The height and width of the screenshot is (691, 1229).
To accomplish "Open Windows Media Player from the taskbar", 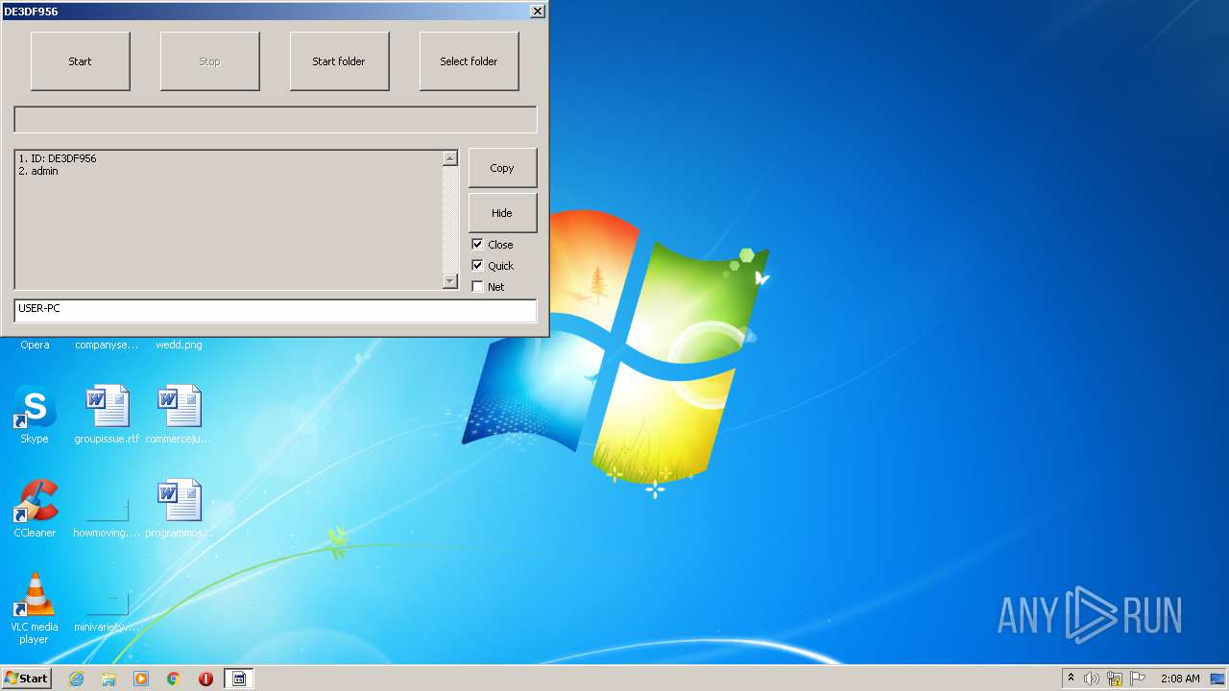I will pyautogui.click(x=141, y=679).
